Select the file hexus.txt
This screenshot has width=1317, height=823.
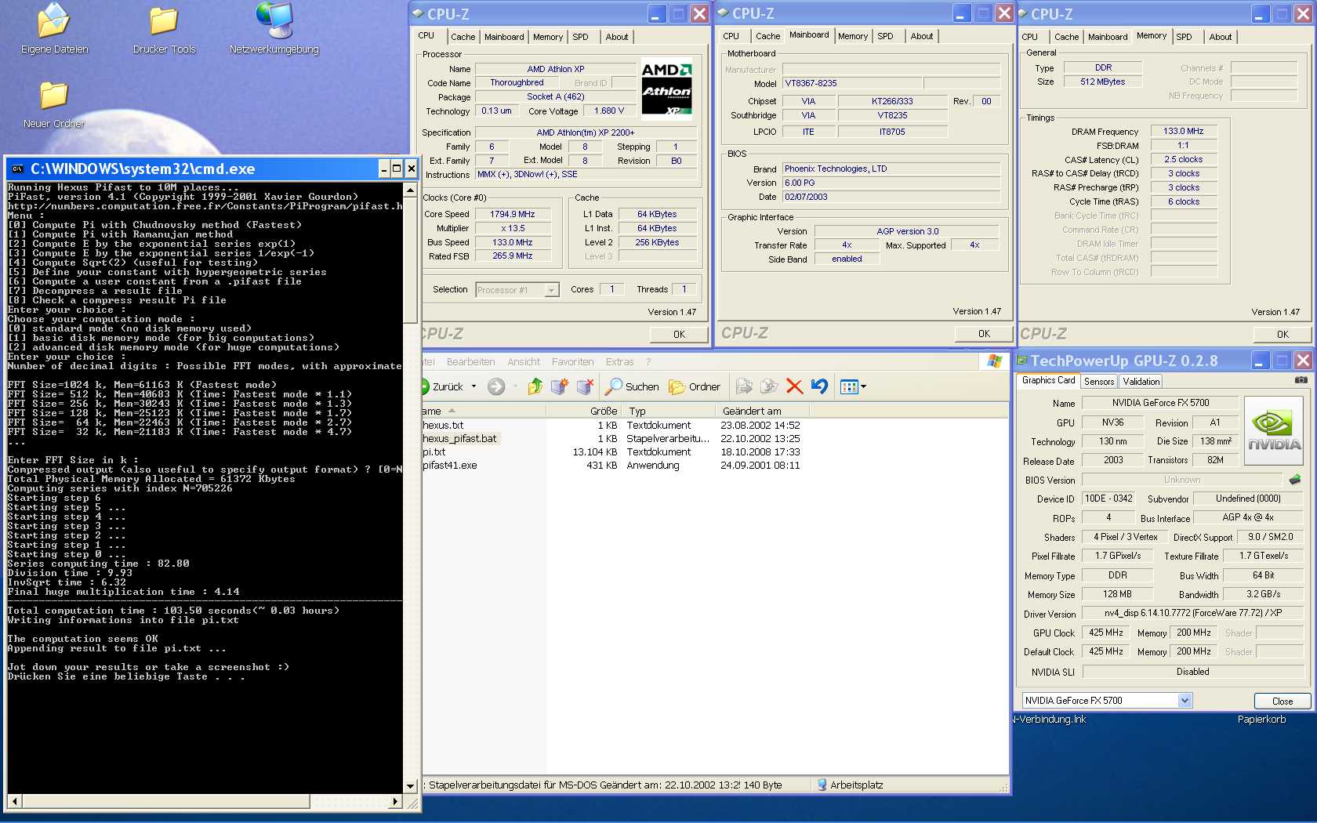[444, 426]
